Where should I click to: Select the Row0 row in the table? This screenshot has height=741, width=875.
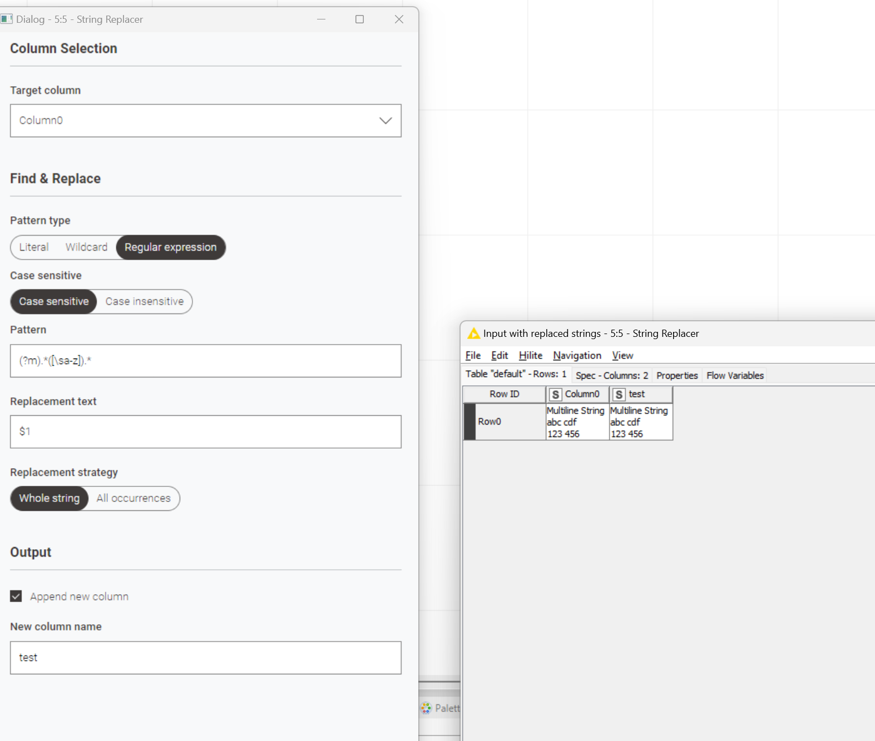[x=490, y=422]
